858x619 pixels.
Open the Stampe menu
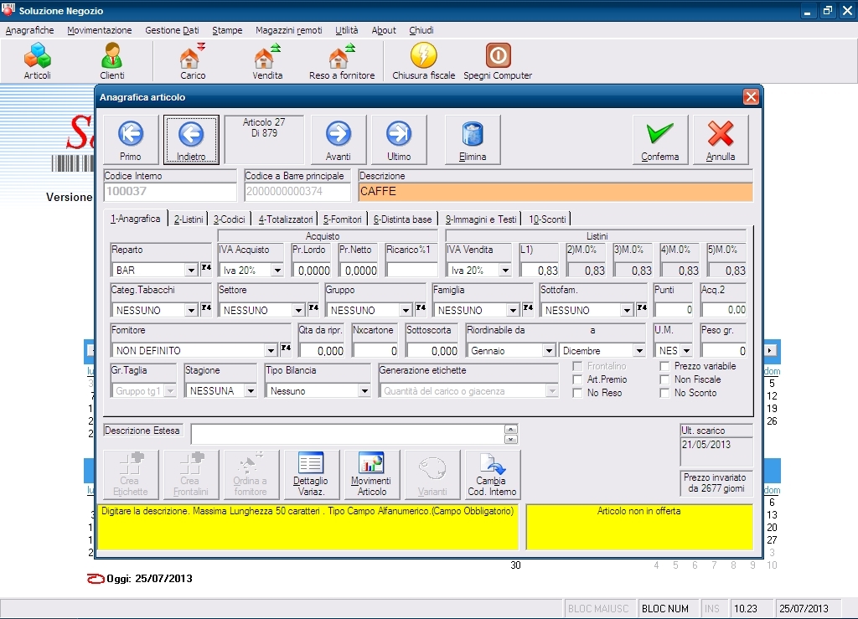(x=227, y=30)
